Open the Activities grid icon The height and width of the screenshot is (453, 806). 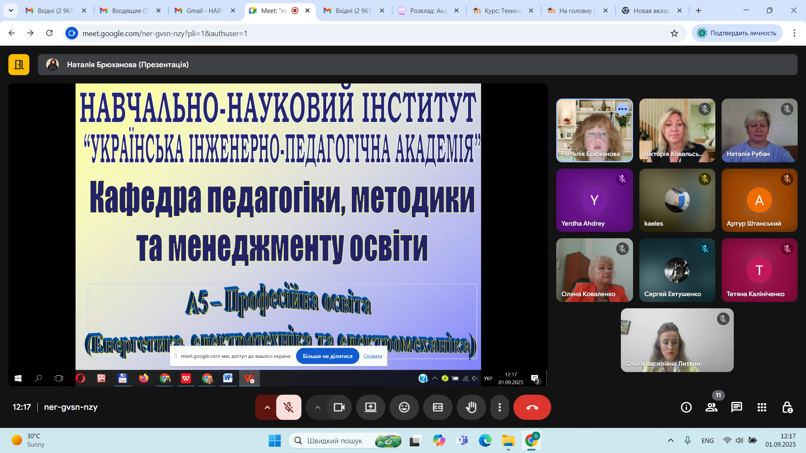(x=762, y=407)
